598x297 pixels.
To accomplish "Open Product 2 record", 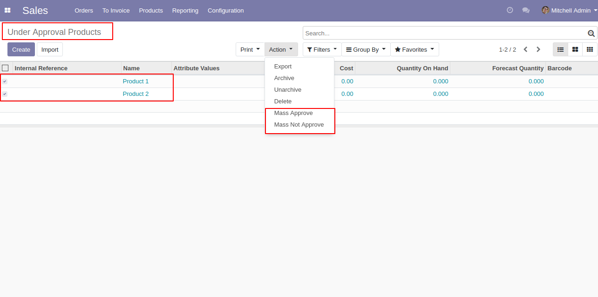I will tap(136, 94).
